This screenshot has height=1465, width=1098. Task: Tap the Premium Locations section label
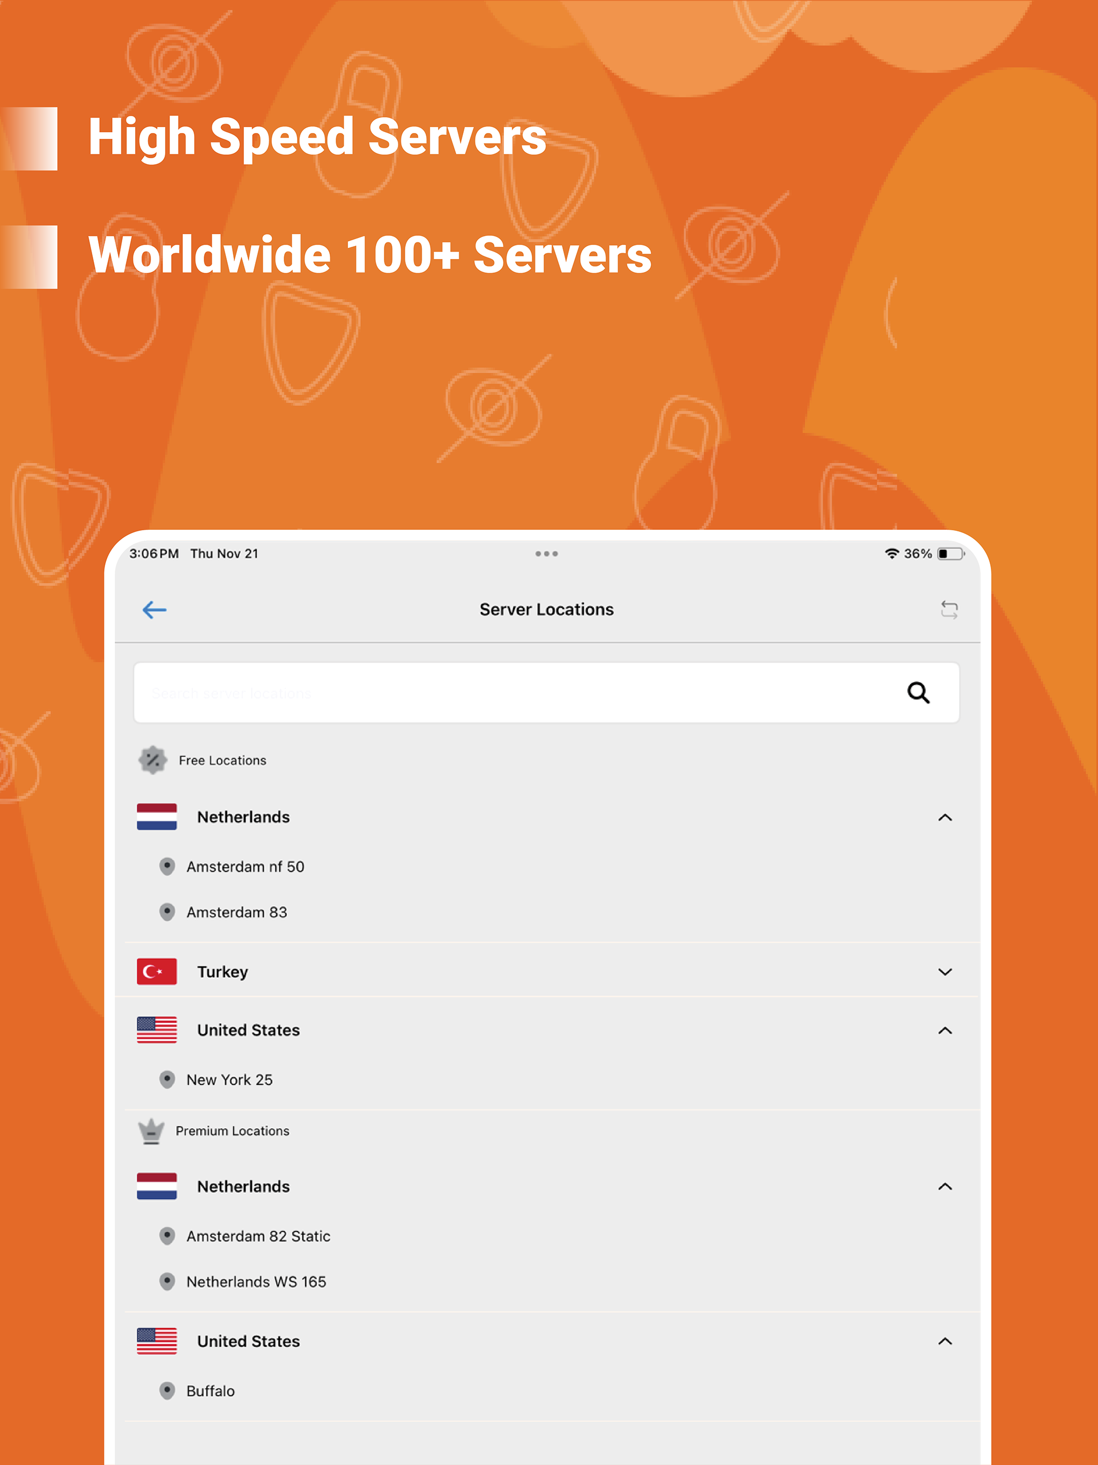[x=233, y=1130]
